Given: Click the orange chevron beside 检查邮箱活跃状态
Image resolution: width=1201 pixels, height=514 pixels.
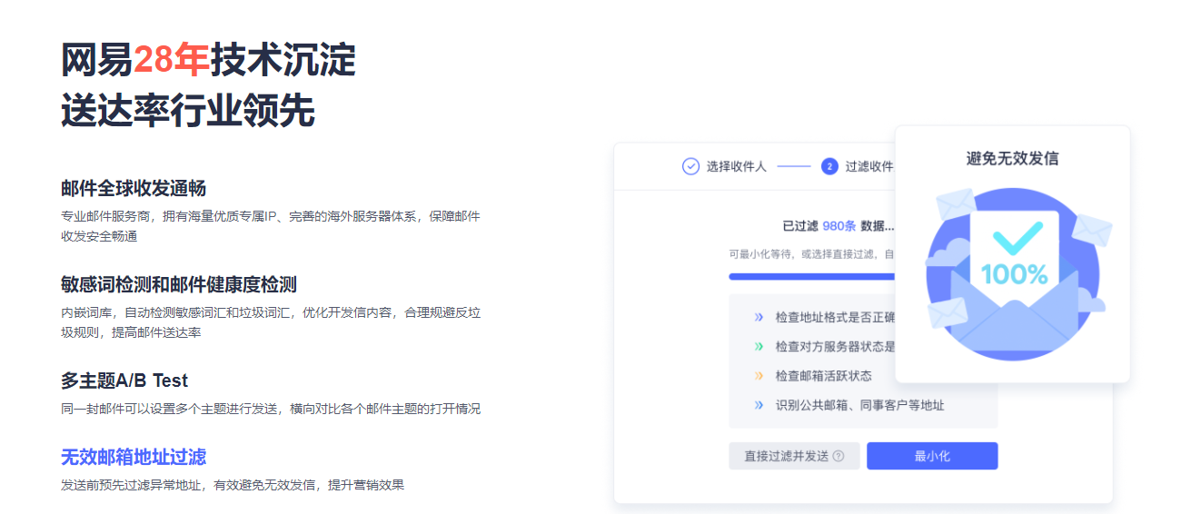Looking at the screenshot, I should 759,375.
